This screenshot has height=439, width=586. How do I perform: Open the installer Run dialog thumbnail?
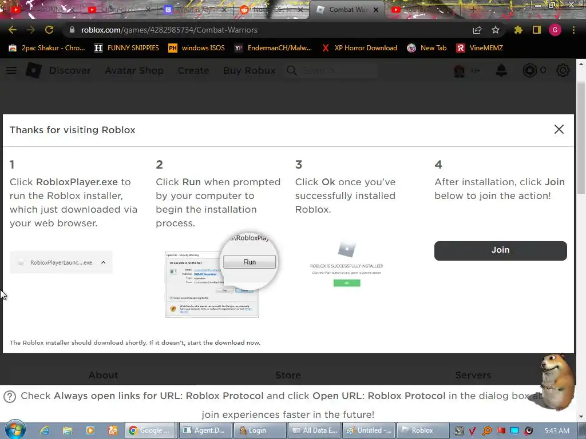tap(221, 276)
